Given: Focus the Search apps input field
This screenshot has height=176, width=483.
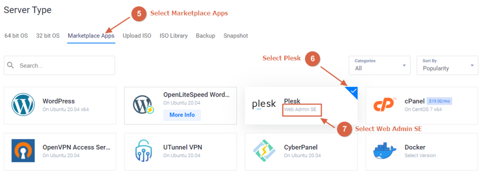Looking at the screenshot, I should [59, 65].
